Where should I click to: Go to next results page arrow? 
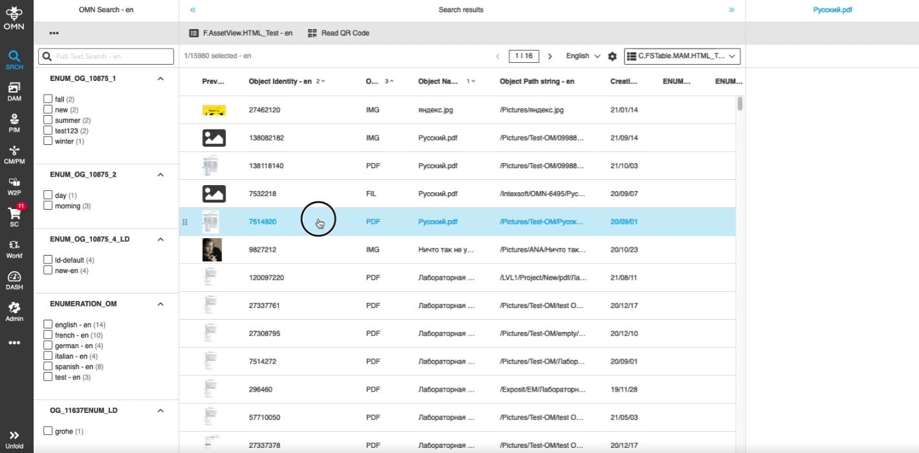pos(550,56)
